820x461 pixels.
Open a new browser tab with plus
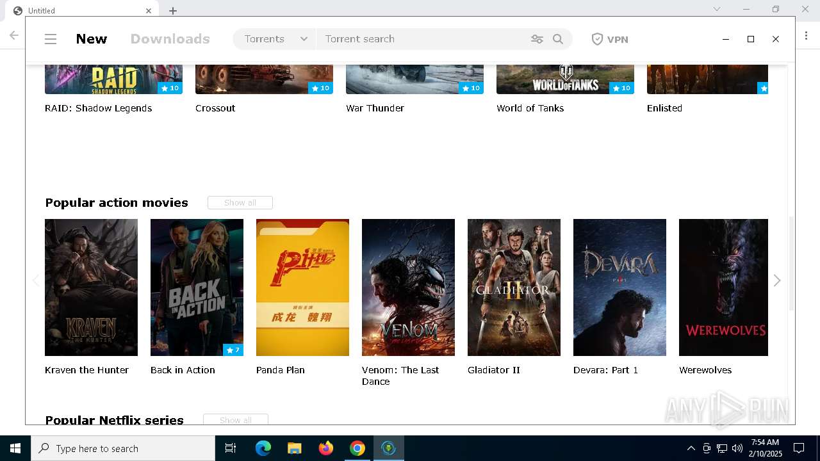(173, 10)
